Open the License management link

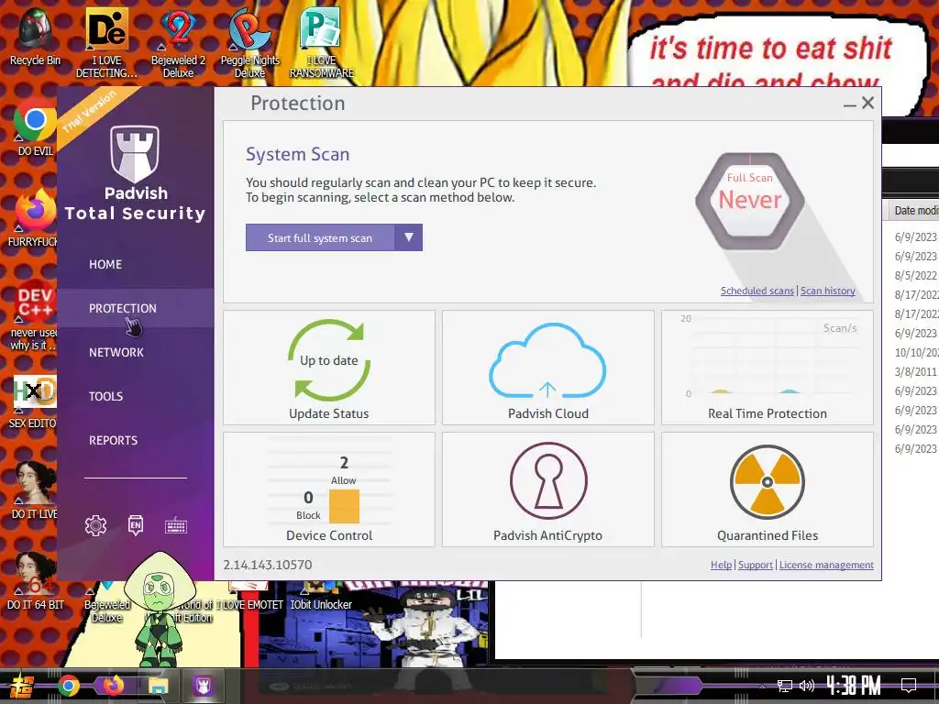tap(826, 565)
